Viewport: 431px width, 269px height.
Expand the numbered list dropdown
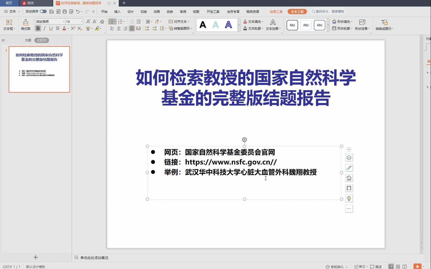[124, 21]
